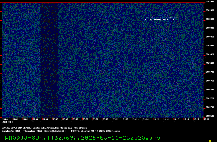This screenshot has width=217, height=142.
Task: Select the 3569900 frequency scale label
Action: tap(210, 19)
